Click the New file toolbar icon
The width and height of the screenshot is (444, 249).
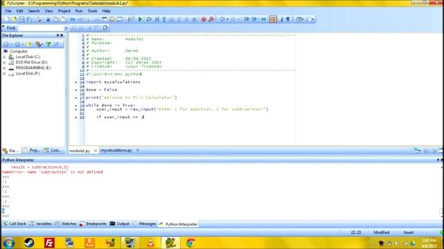point(6,19)
